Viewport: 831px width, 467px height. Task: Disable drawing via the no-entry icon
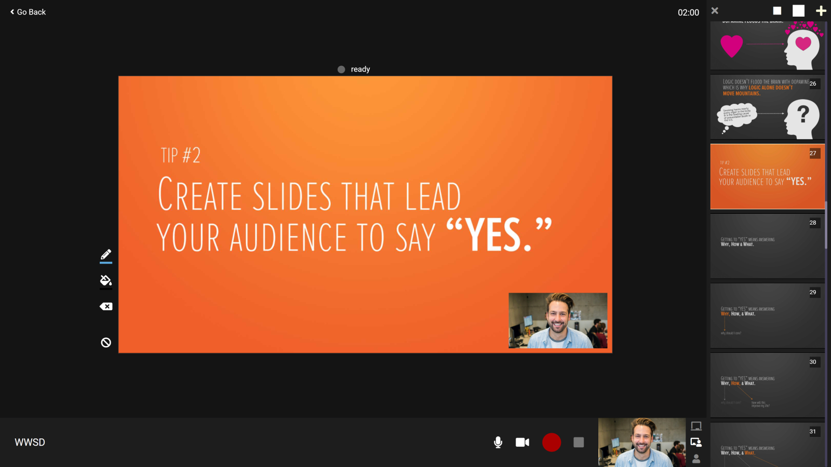click(105, 342)
